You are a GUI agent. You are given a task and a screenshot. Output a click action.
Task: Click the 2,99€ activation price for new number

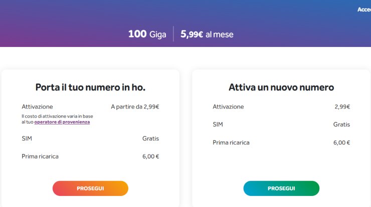pyautogui.click(x=342, y=106)
